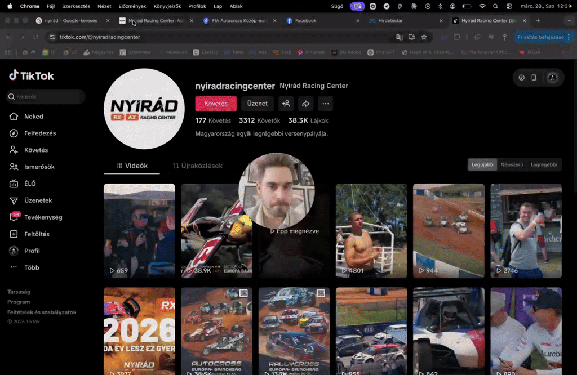Select the Legrégebbi sorting filter
Image resolution: width=577 pixels, height=375 pixels.
click(544, 164)
